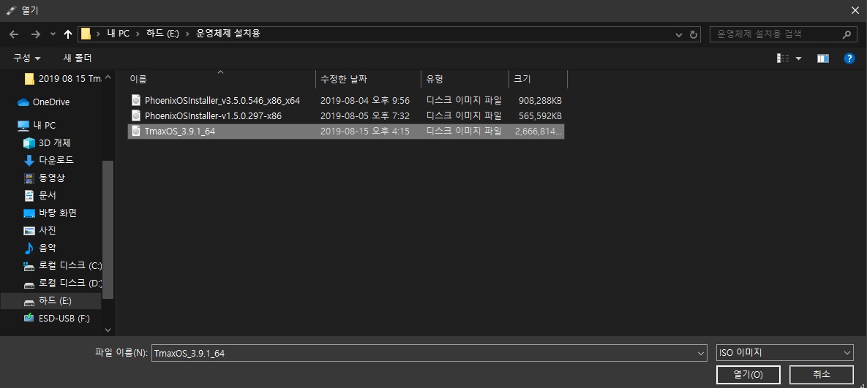
Task: Sort by '수정한 날짜' column header
Action: coord(368,80)
